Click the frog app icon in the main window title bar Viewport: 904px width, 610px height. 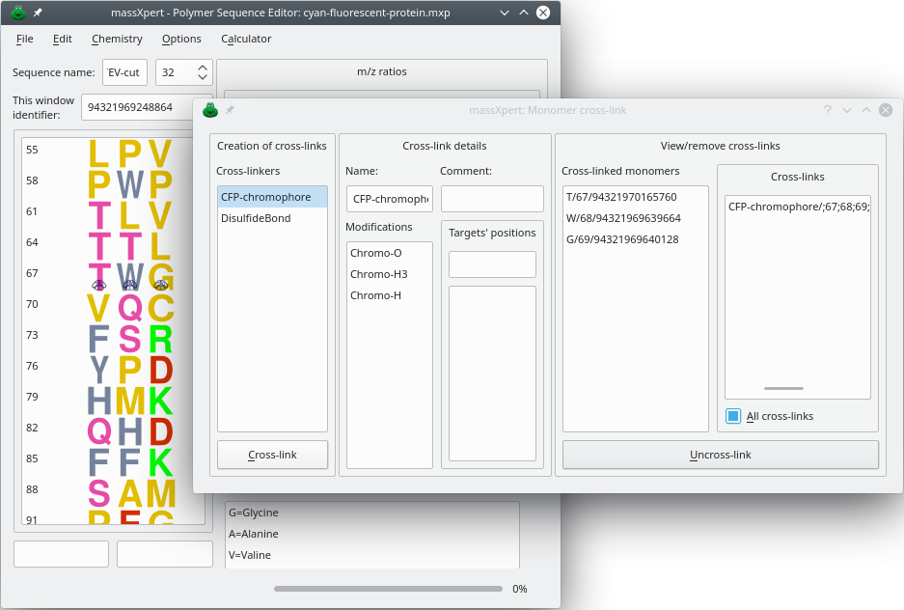(17, 13)
